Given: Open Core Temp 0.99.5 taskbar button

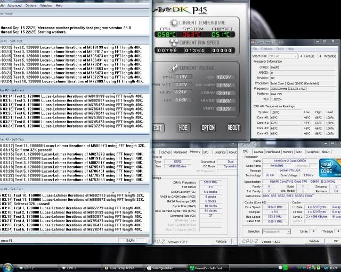Looking at the screenshot, I should tap(122, 268).
